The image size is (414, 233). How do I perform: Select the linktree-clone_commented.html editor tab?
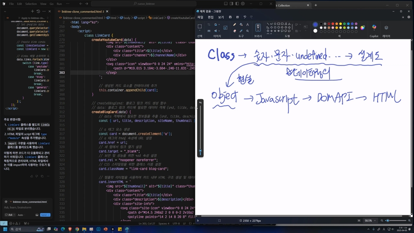(x=83, y=12)
